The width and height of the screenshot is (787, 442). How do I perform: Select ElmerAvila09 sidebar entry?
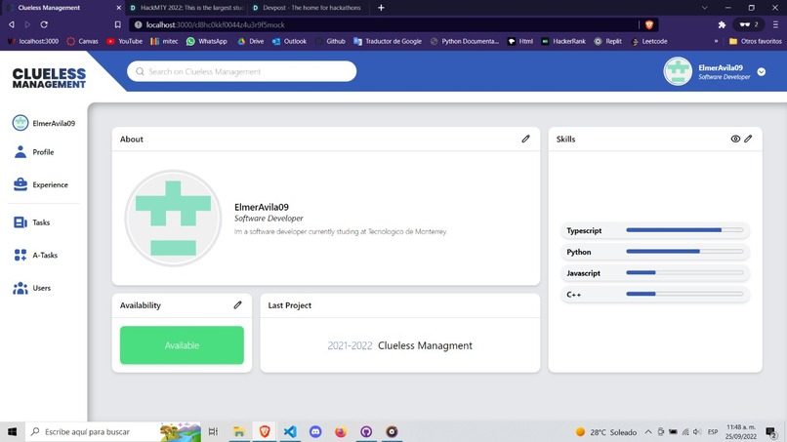coord(44,123)
